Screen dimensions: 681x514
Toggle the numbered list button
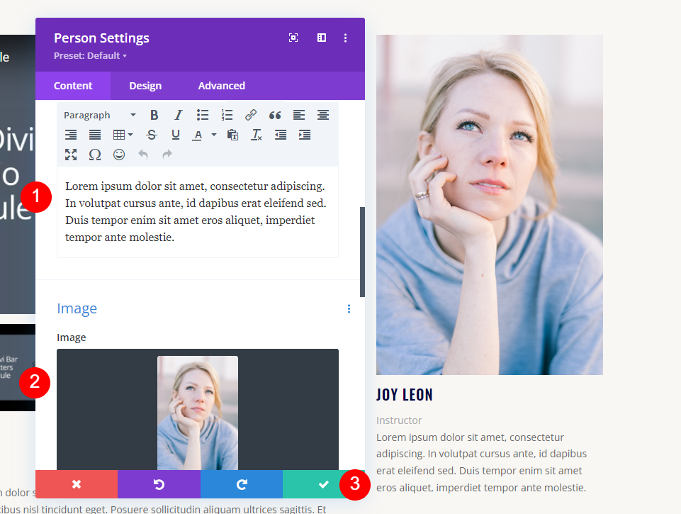227,115
